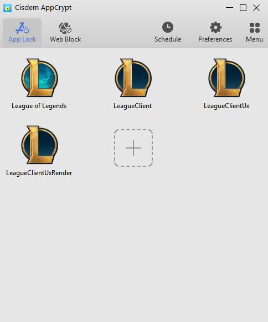268x322 pixels.
Task: Select the LeagueClientUx app icon
Action: point(227,78)
